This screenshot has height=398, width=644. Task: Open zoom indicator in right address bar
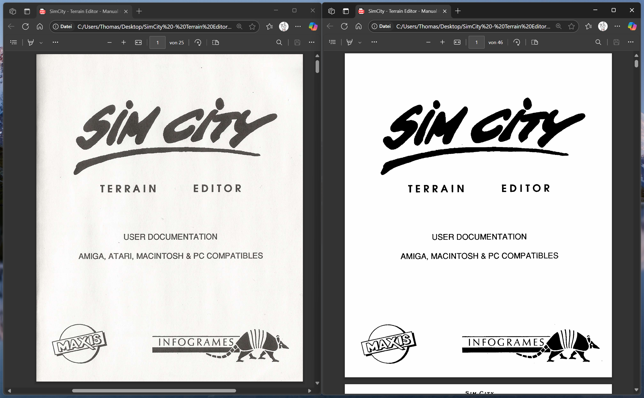[x=559, y=26]
